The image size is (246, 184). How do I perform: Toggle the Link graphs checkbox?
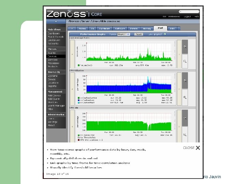pyautogui.click(x=165, y=34)
